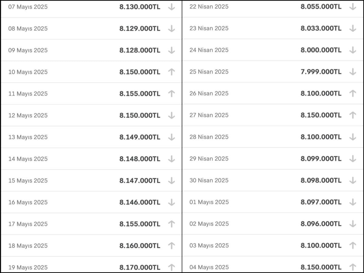Click the down arrow beside 07 Mayıs 2025
This screenshot has width=364, height=273.
(171, 7)
